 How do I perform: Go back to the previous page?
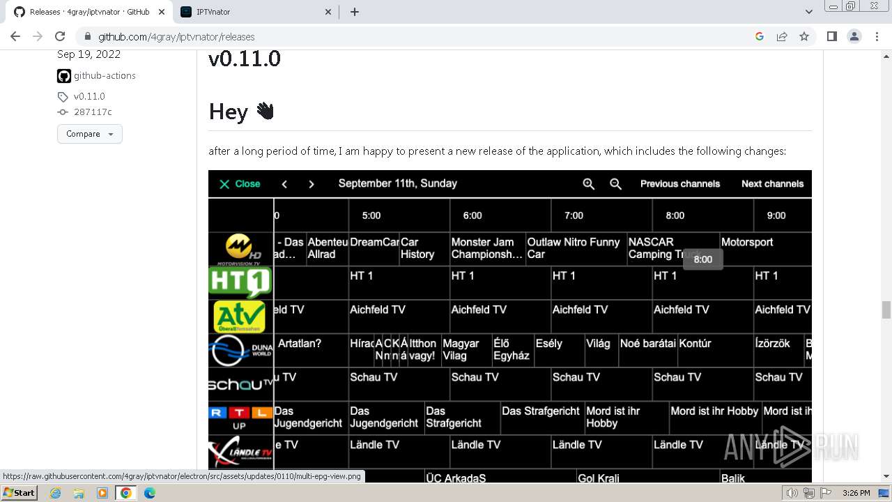(15, 36)
